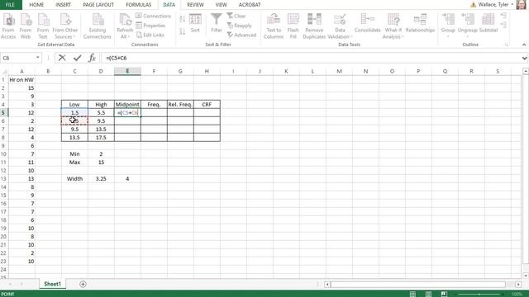Click the Sort A to Z icon

[x=182, y=19]
